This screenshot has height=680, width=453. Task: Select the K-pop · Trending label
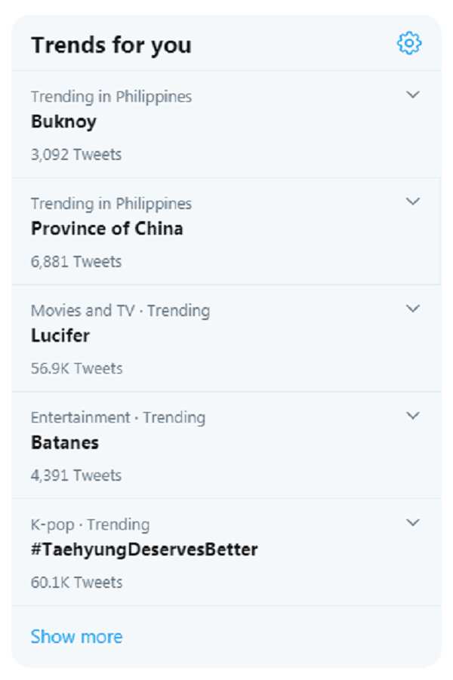[91, 525]
